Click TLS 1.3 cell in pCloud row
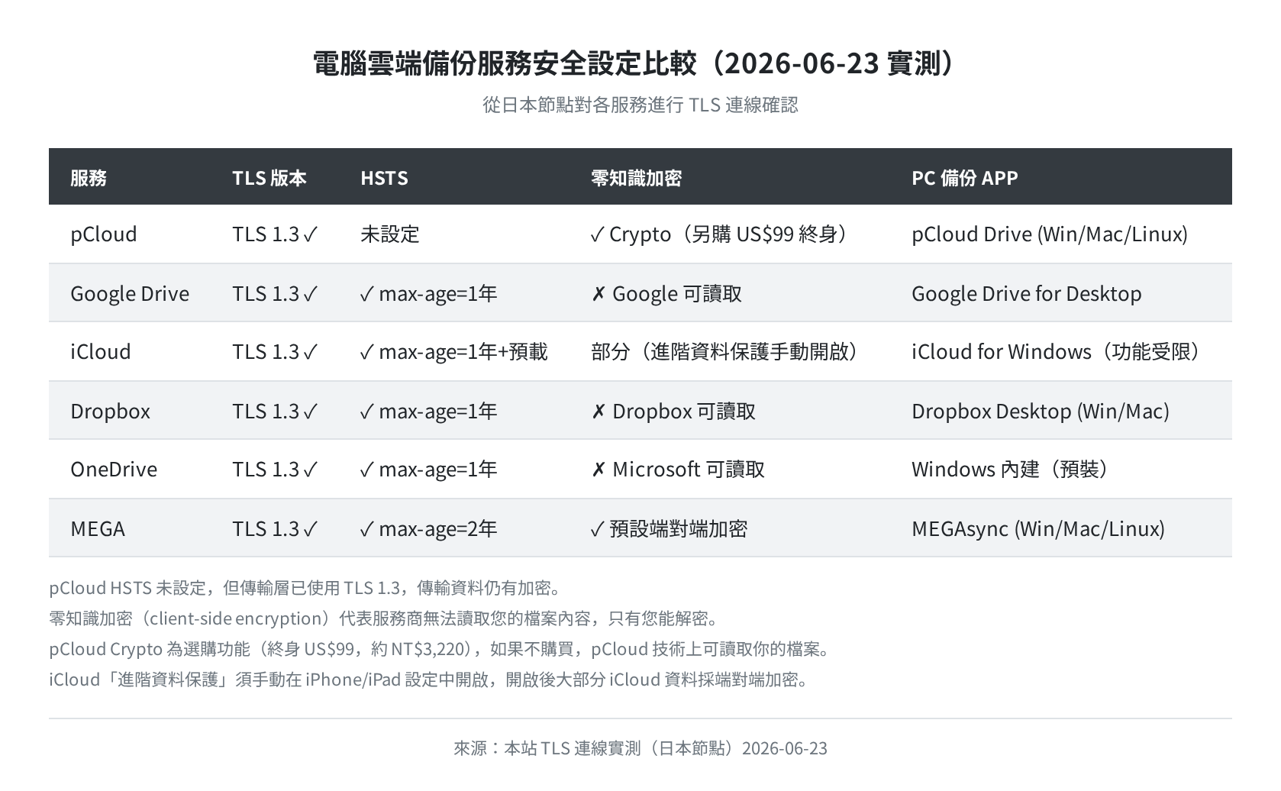1281x791 pixels. click(275, 234)
